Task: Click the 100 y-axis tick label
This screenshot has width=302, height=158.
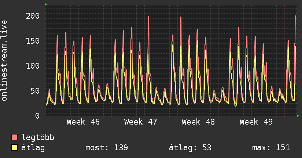Action: pos(33,66)
